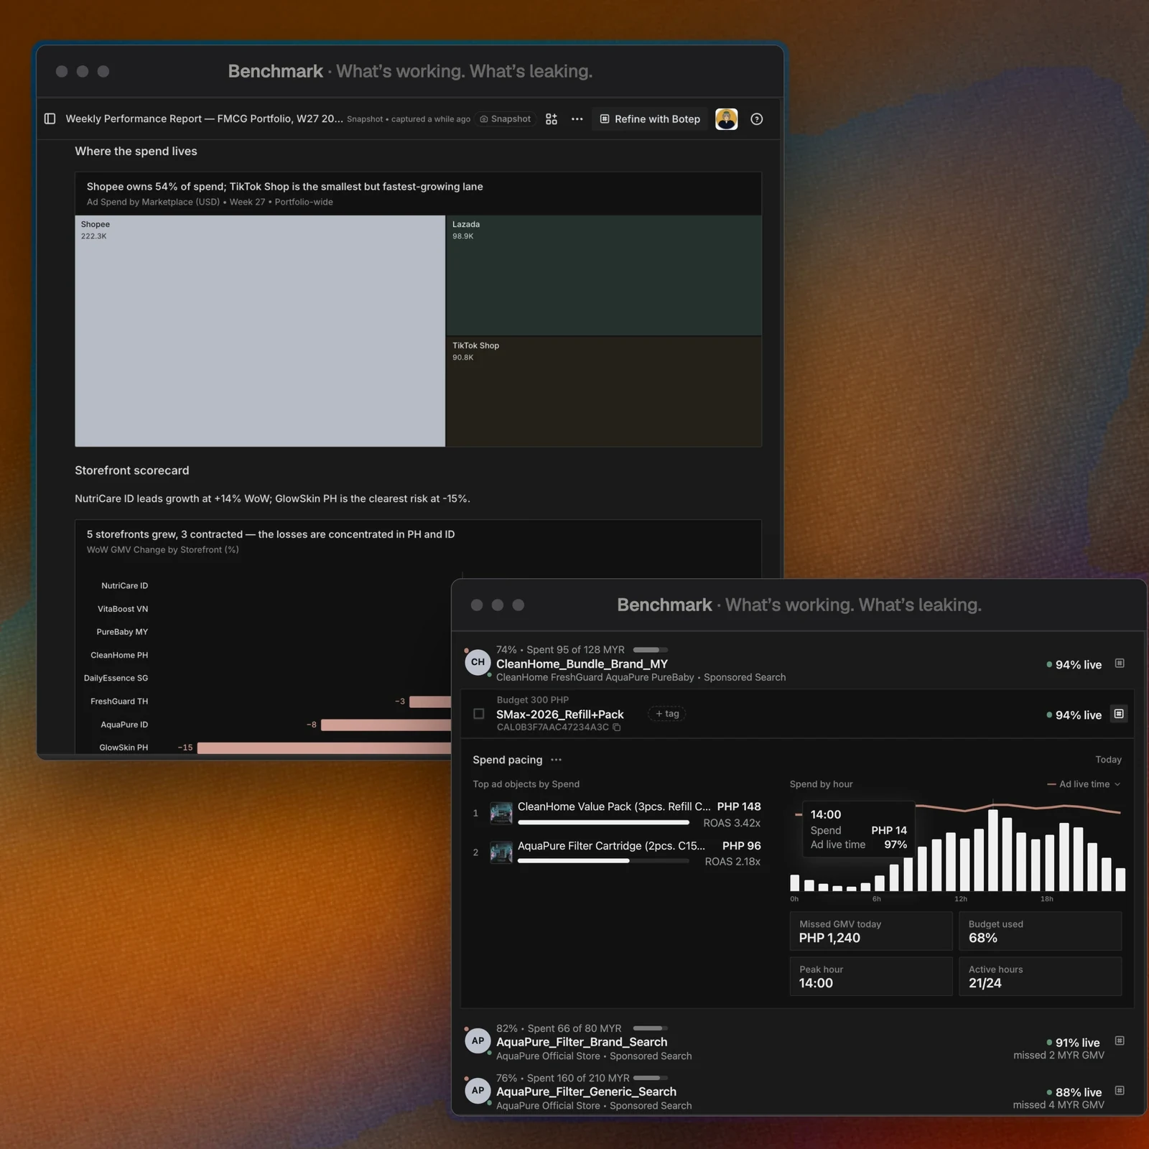Click the AquaPure Filter Cartridge product thumbnail
This screenshot has width=1149, height=1149.
coord(501,852)
